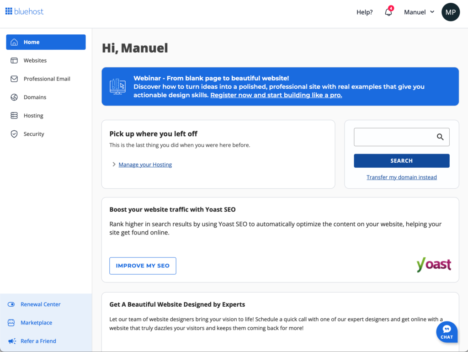Click the Domains globe icon
Screen dimensions: 468x352
pos(15,97)
